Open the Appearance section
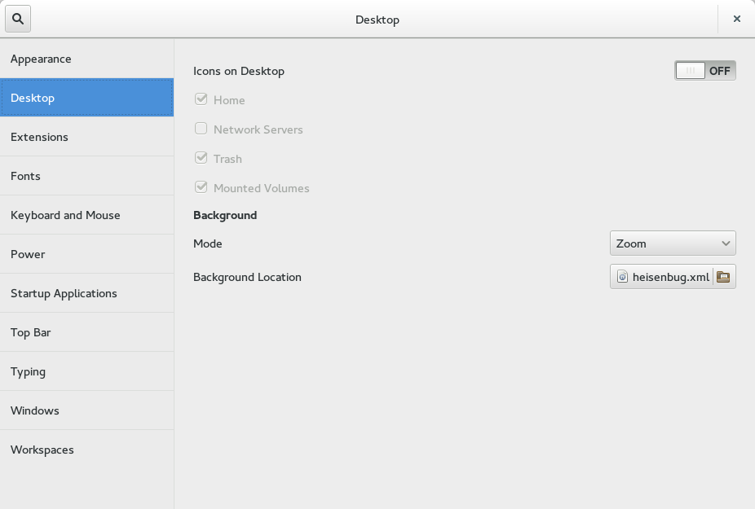The width and height of the screenshot is (755, 509). pyautogui.click(x=86, y=59)
